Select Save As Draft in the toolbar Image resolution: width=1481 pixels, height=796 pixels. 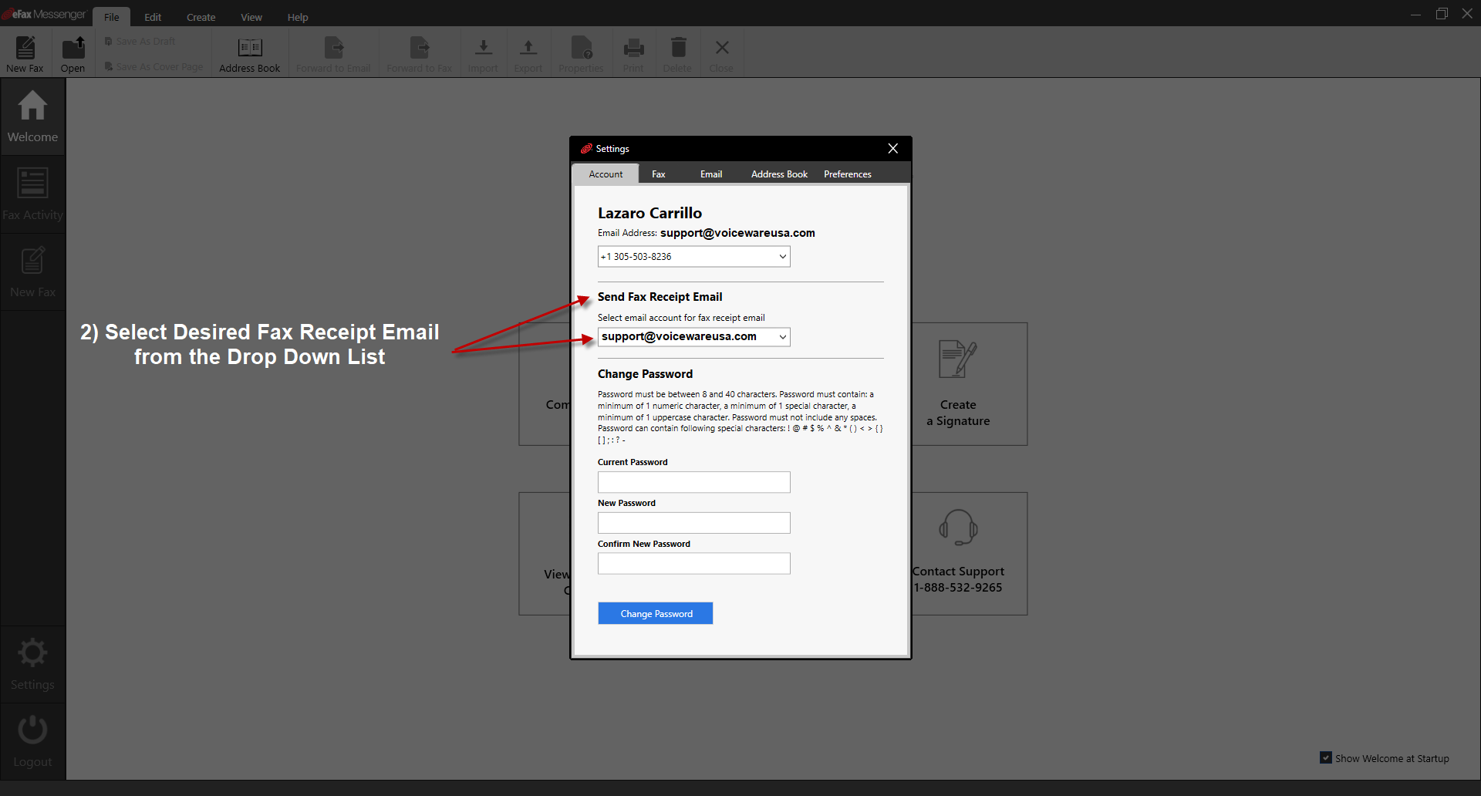pyautogui.click(x=140, y=42)
